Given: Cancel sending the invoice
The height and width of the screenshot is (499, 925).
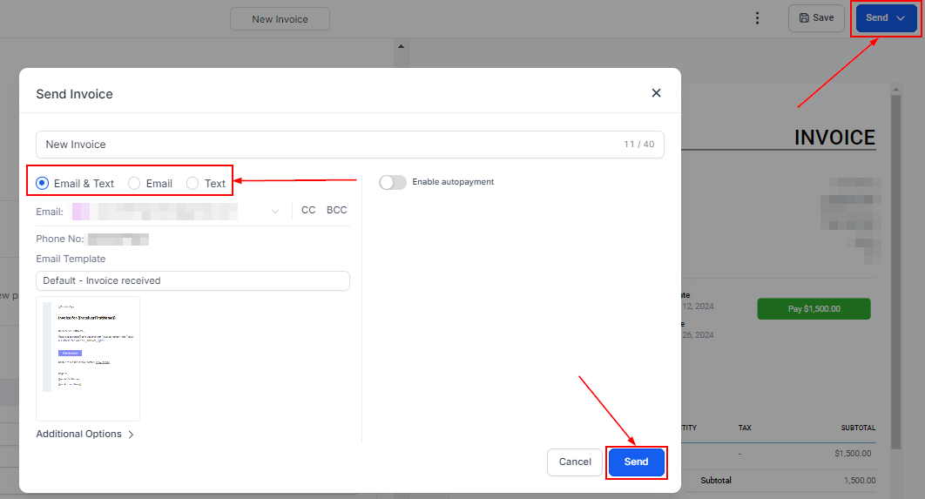Looking at the screenshot, I should pos(575,462).
